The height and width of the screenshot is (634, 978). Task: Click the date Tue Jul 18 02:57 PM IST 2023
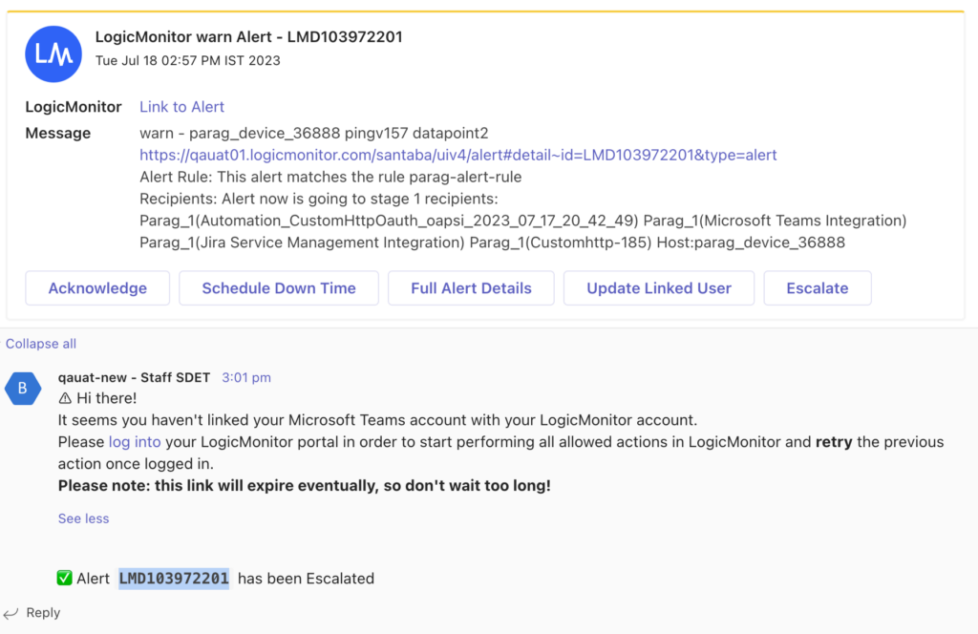coord(188,60)
